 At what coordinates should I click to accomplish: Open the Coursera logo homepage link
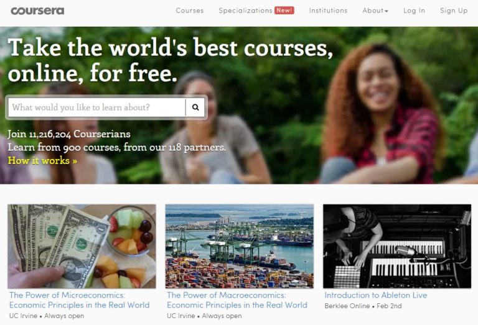pyautogui.click(x=37, y=11)
